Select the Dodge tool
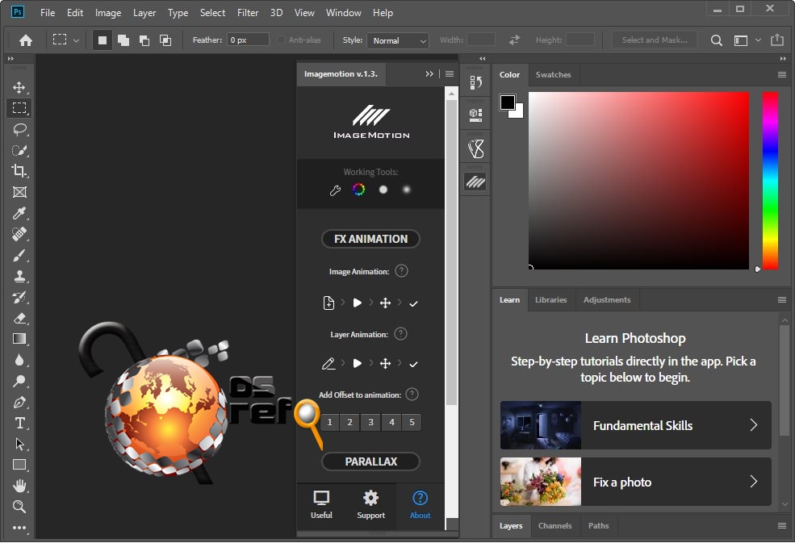 (19, 382)
